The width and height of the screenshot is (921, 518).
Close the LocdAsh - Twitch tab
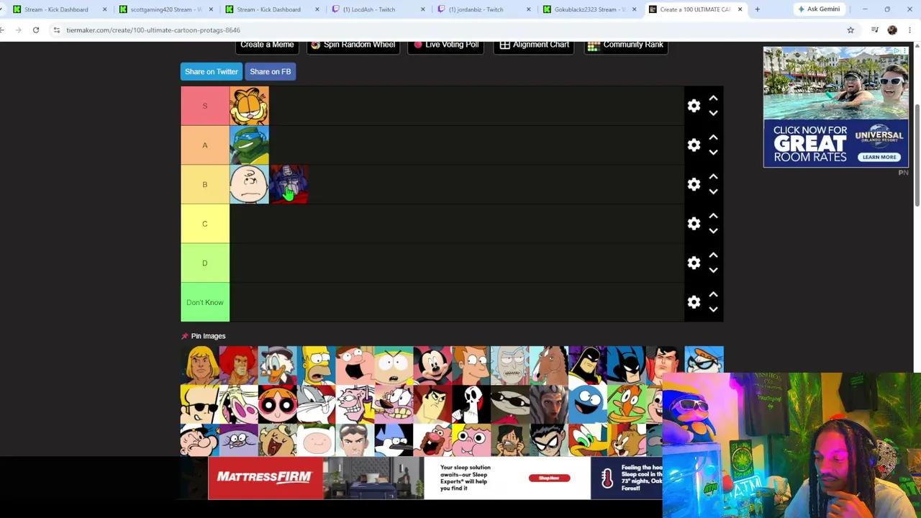pyautogui.click(x=422, y=9)
